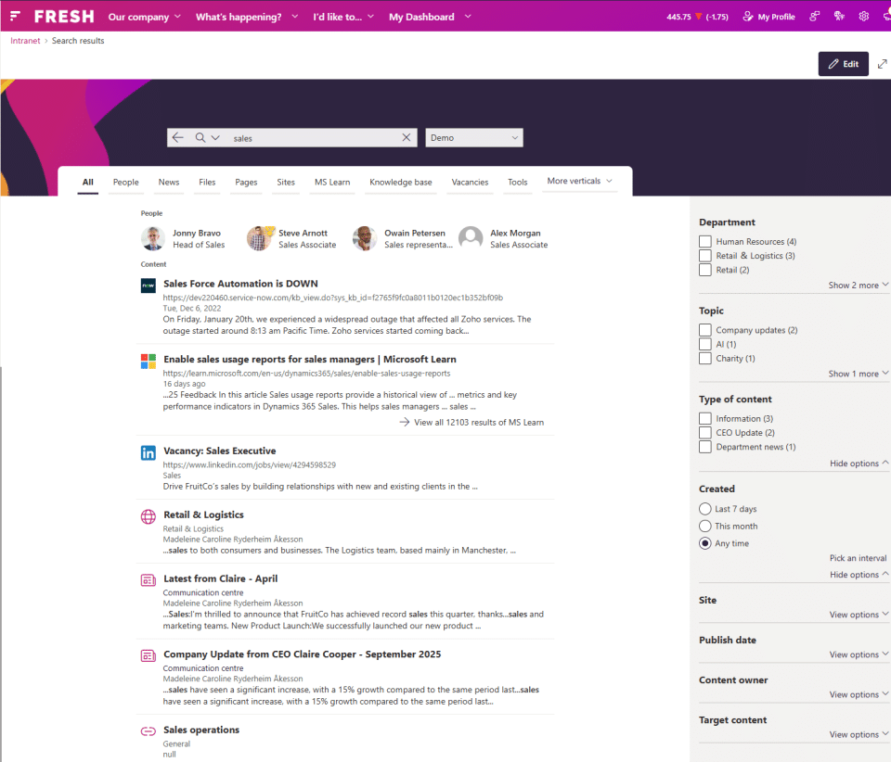Tick the Company updates topic checkbox

click(x=705, y=330)
